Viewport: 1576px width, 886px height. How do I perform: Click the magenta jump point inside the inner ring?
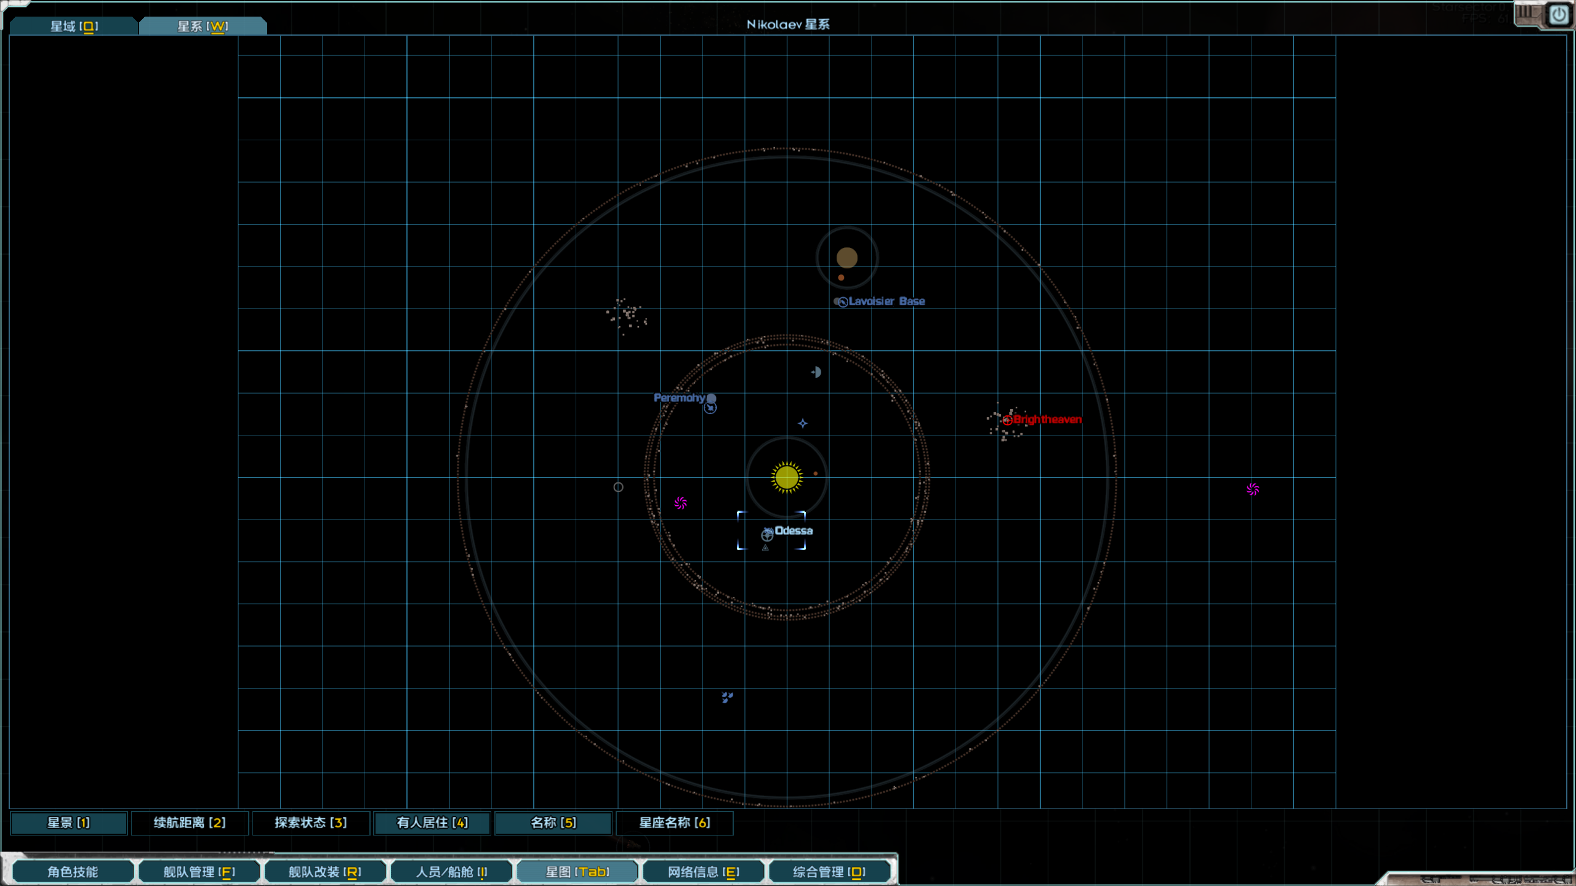tap(680, 503)
